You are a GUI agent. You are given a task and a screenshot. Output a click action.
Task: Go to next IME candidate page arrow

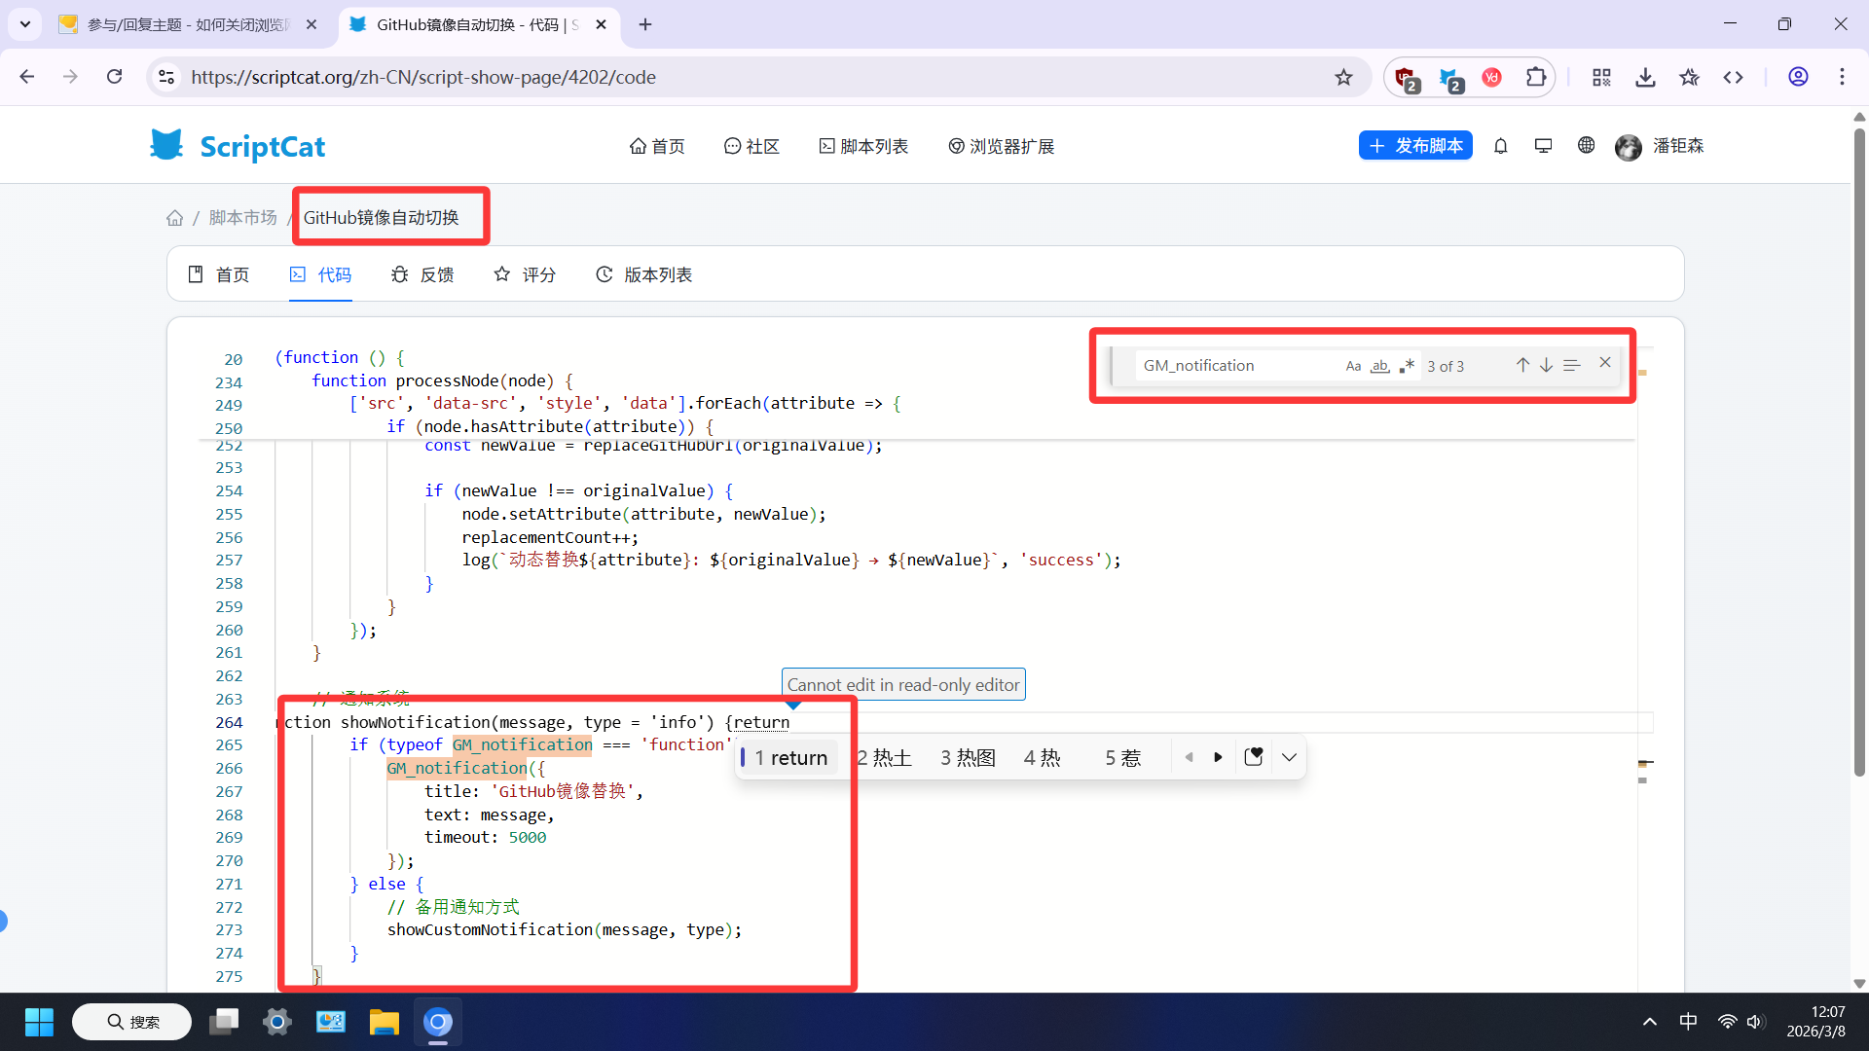coord(1218,757)
